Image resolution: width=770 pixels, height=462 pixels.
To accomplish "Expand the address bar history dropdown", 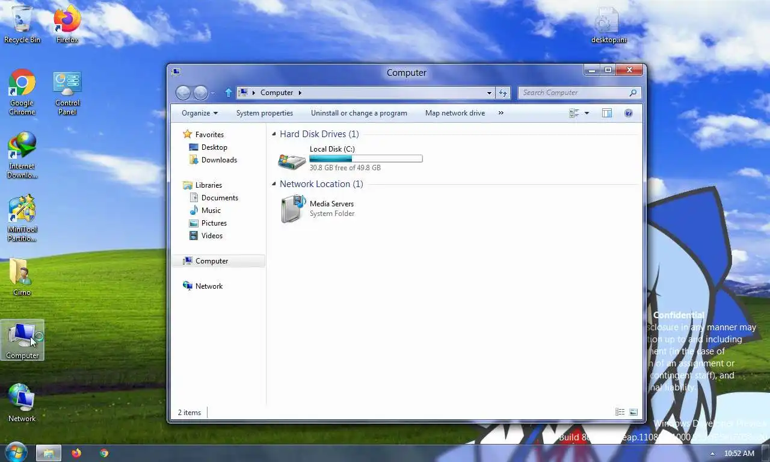I will pos(489,93).
